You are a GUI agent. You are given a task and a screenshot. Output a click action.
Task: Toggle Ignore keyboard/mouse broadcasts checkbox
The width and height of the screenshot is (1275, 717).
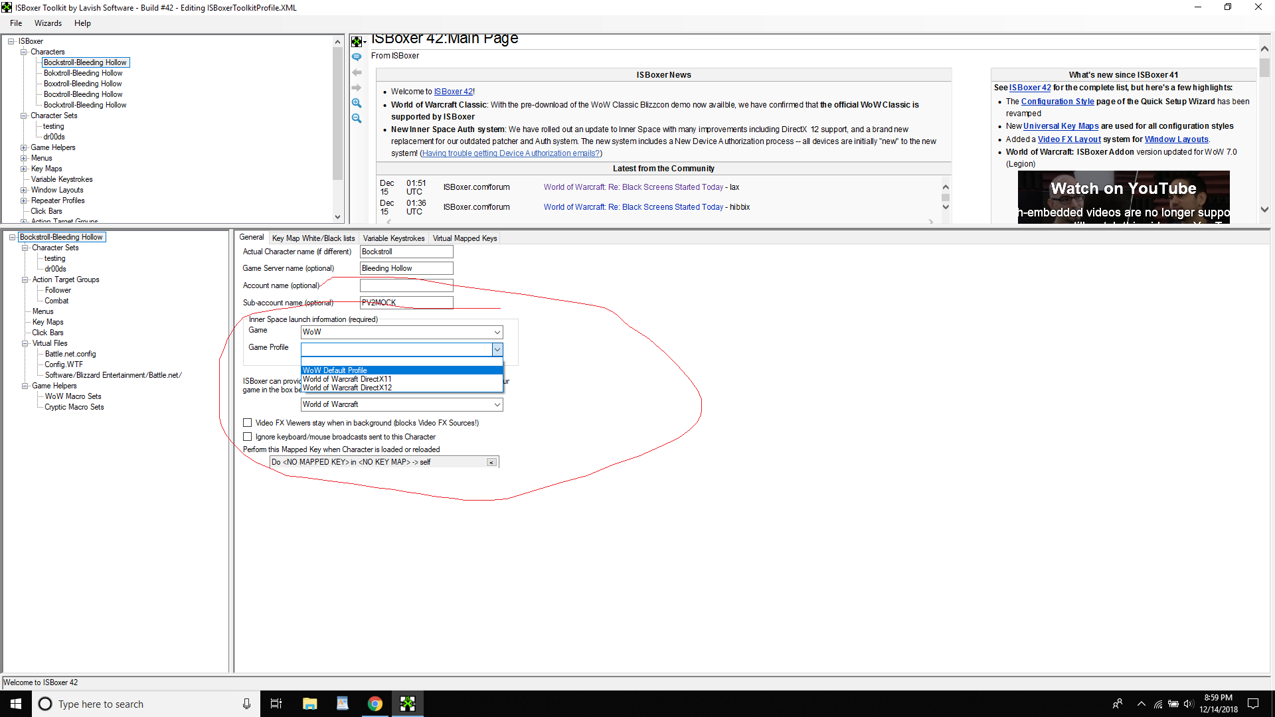[248, 437]
